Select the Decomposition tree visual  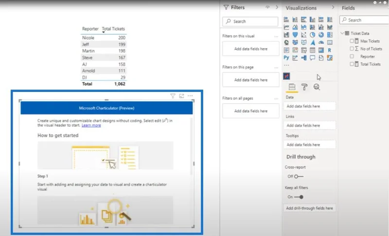click(303, 58)
